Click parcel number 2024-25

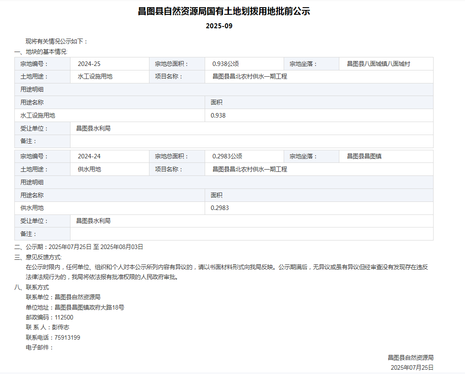click(x=89, y=64)
